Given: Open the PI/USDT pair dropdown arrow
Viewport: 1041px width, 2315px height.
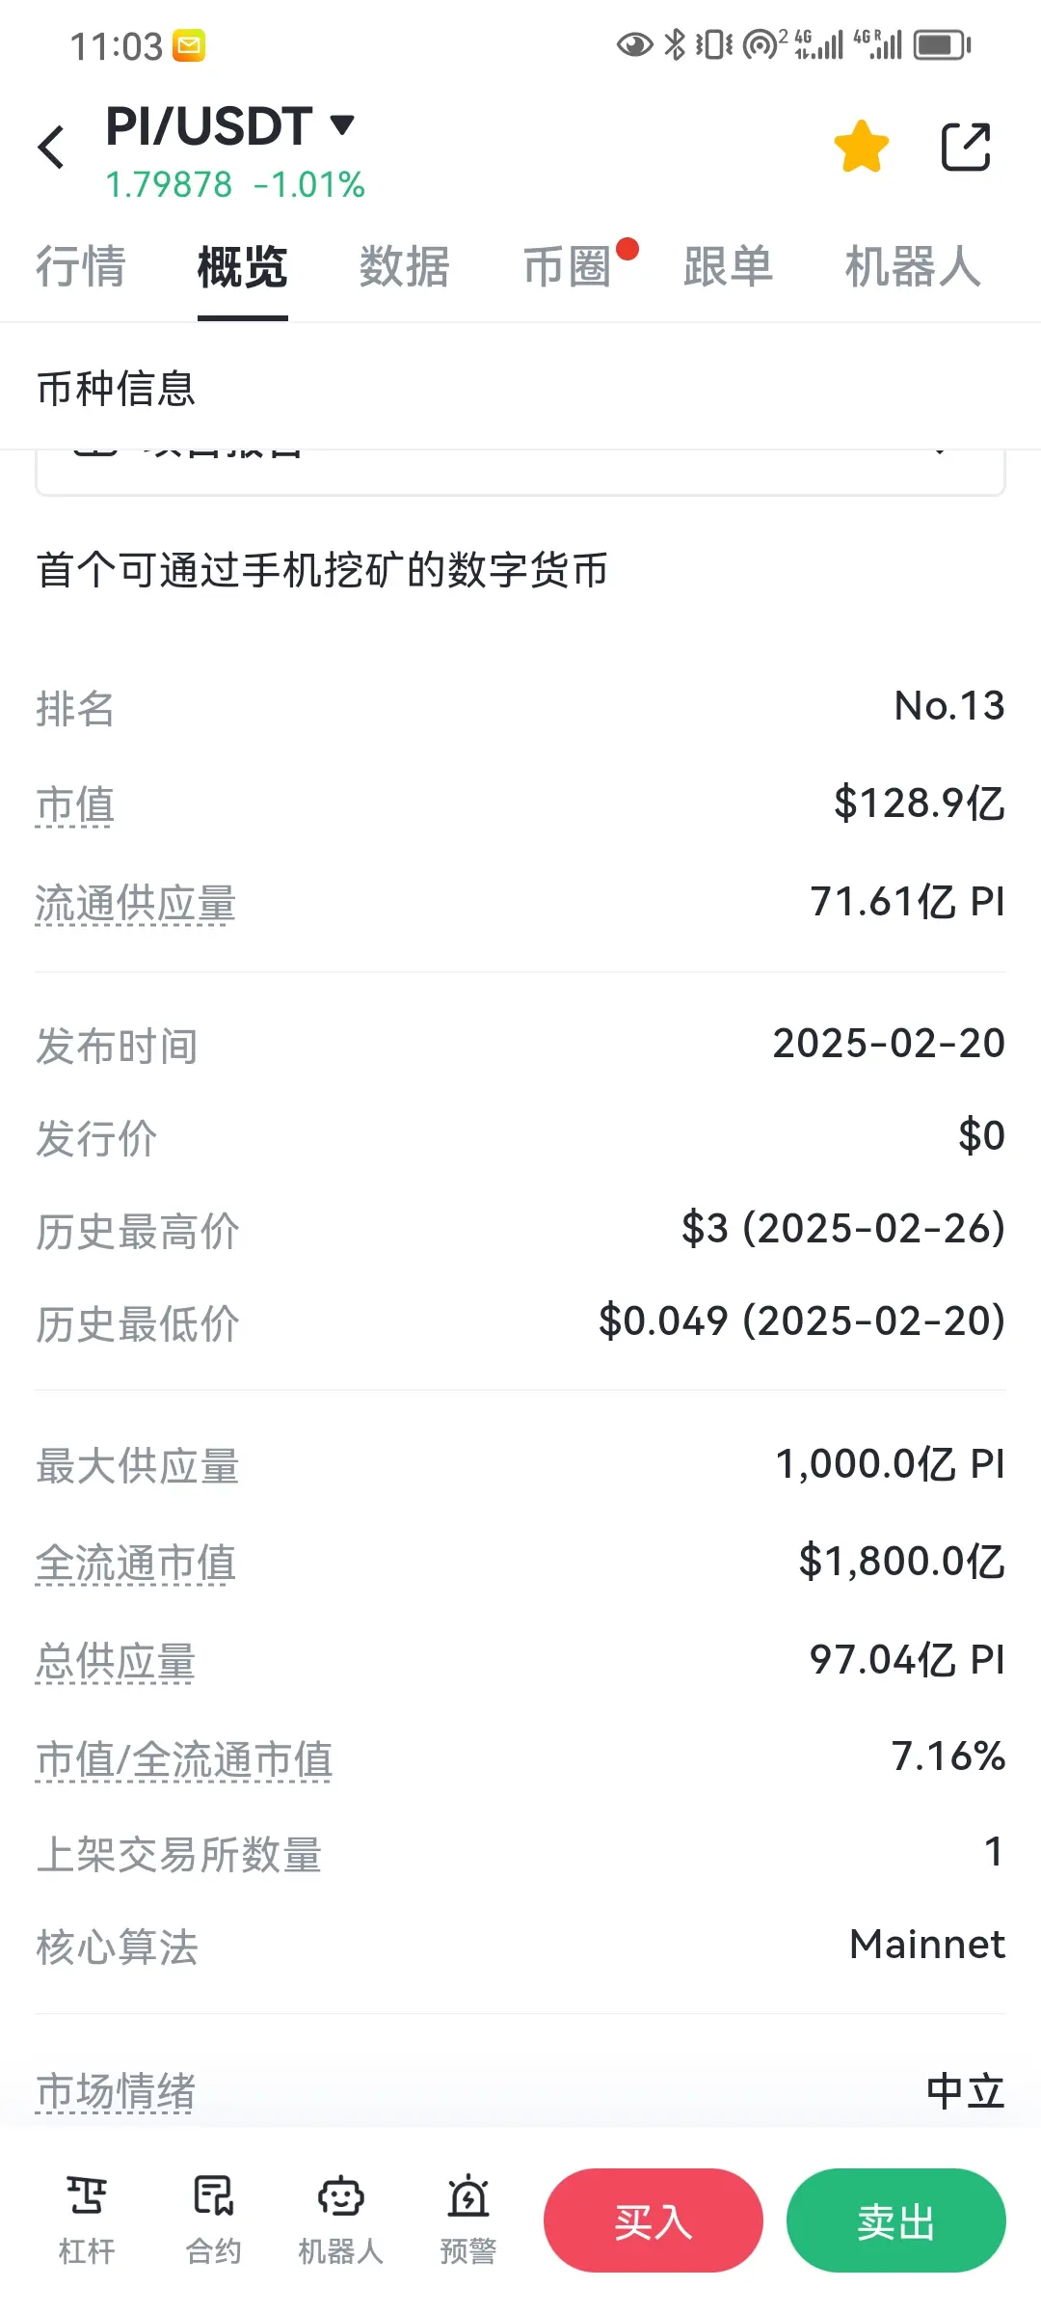Looking at the screenshot, I should pos(342,124).
